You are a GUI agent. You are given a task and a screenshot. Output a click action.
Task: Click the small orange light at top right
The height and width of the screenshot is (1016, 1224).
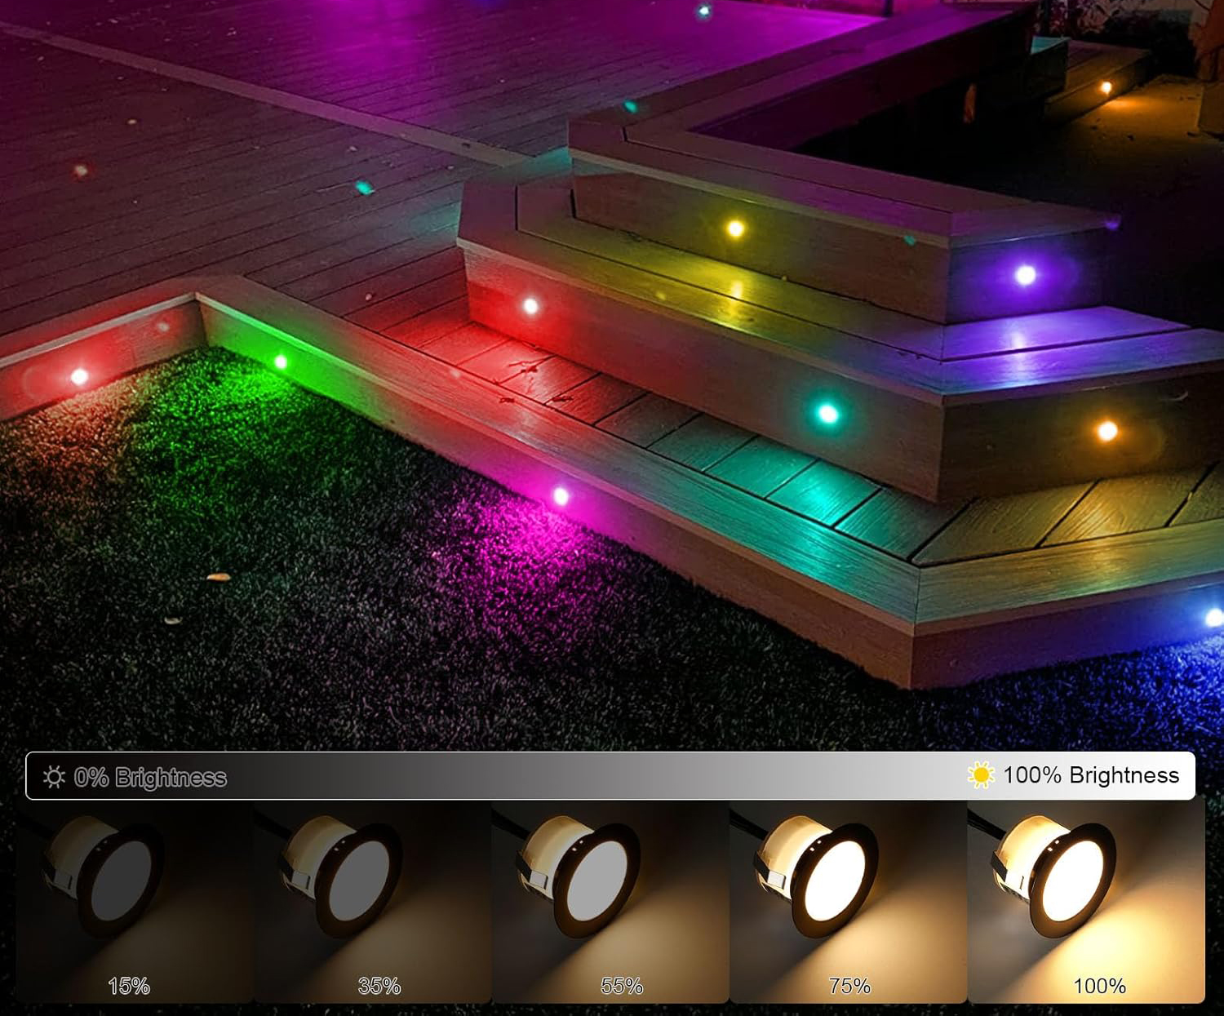[1106, 87]
